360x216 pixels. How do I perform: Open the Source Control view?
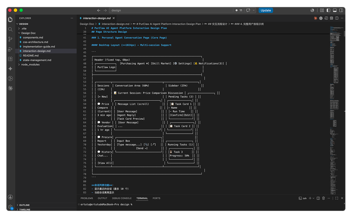(x=10, y=39)
